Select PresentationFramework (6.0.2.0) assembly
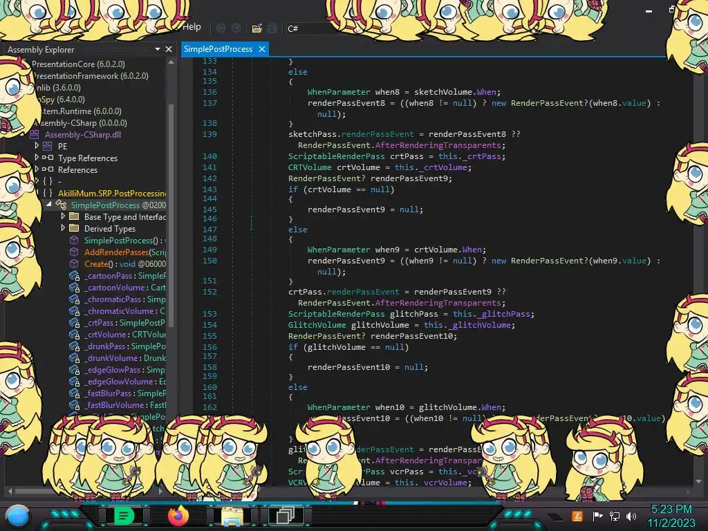This screenshot has height=531, width=708. (x=91, y=76)
